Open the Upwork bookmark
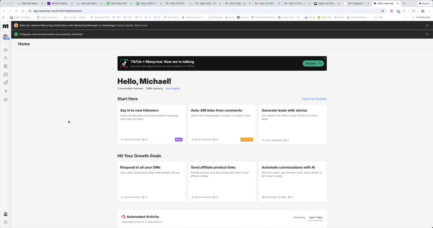 (x=243, y=17)
